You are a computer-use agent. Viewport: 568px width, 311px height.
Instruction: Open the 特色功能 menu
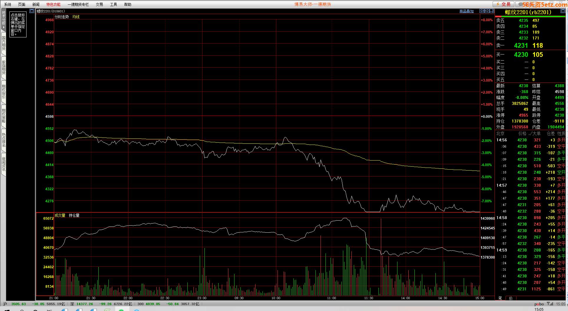pyautogui.click(x=53, y=4)
